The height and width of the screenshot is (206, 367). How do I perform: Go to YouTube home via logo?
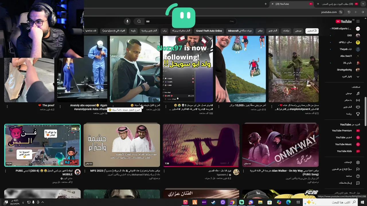(343, 21)
